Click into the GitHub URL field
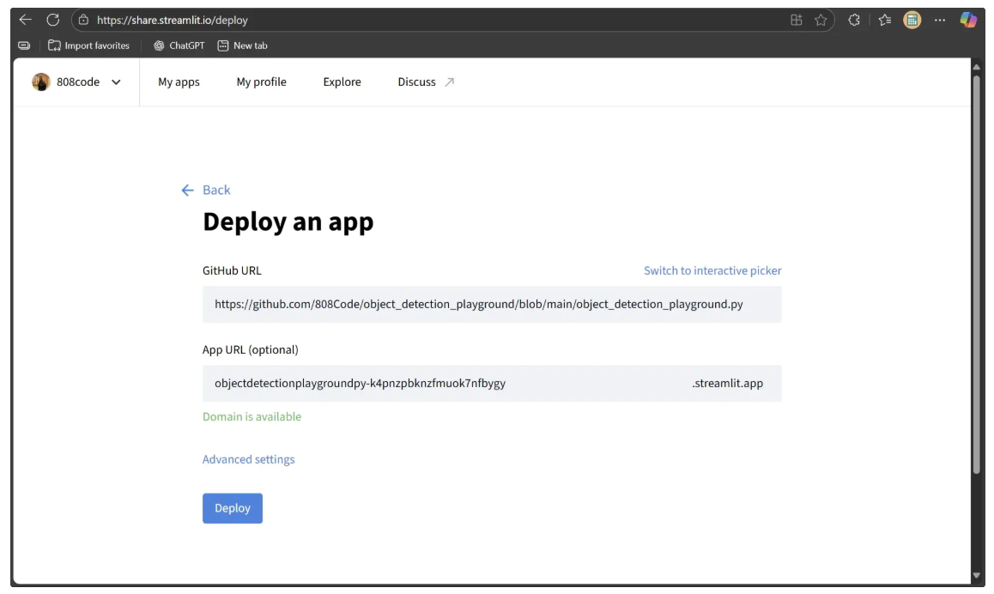 coord(491,305)
